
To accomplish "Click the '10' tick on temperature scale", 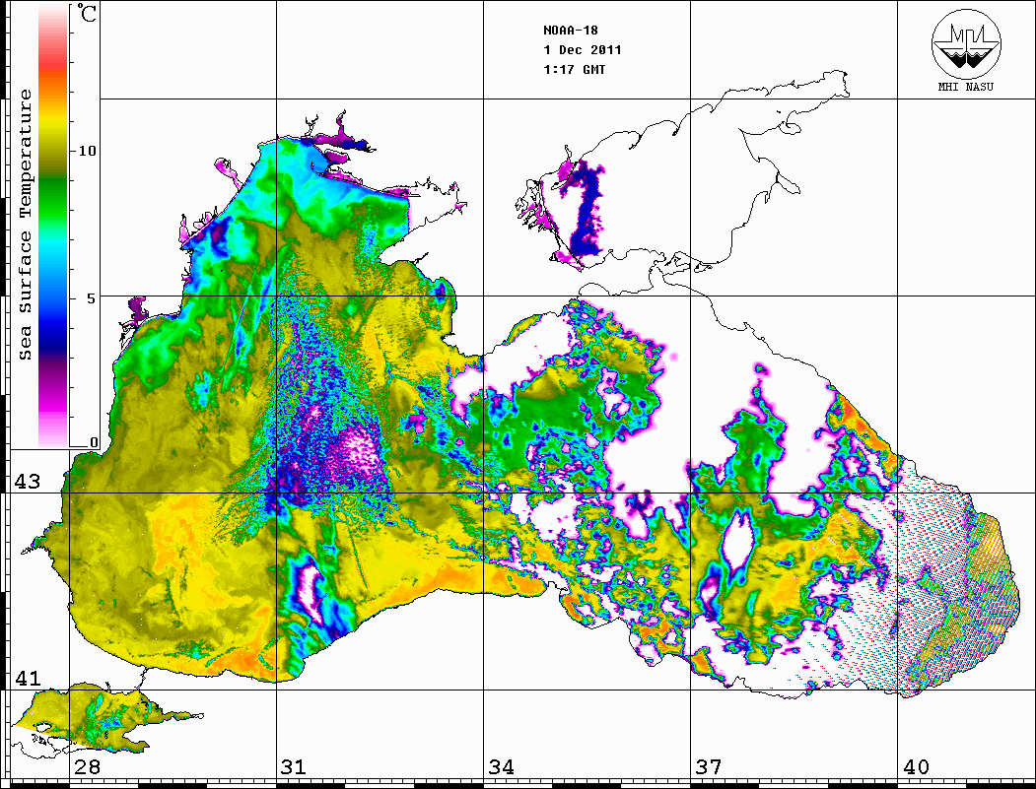I will click(87, 151).
